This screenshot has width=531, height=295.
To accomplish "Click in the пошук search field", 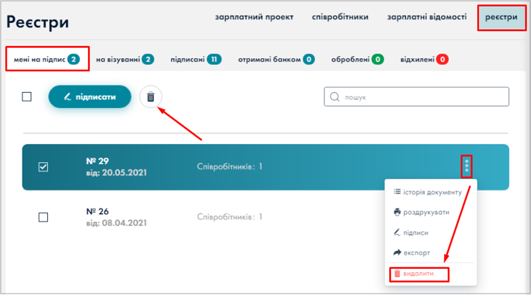I will coord(420,97).
